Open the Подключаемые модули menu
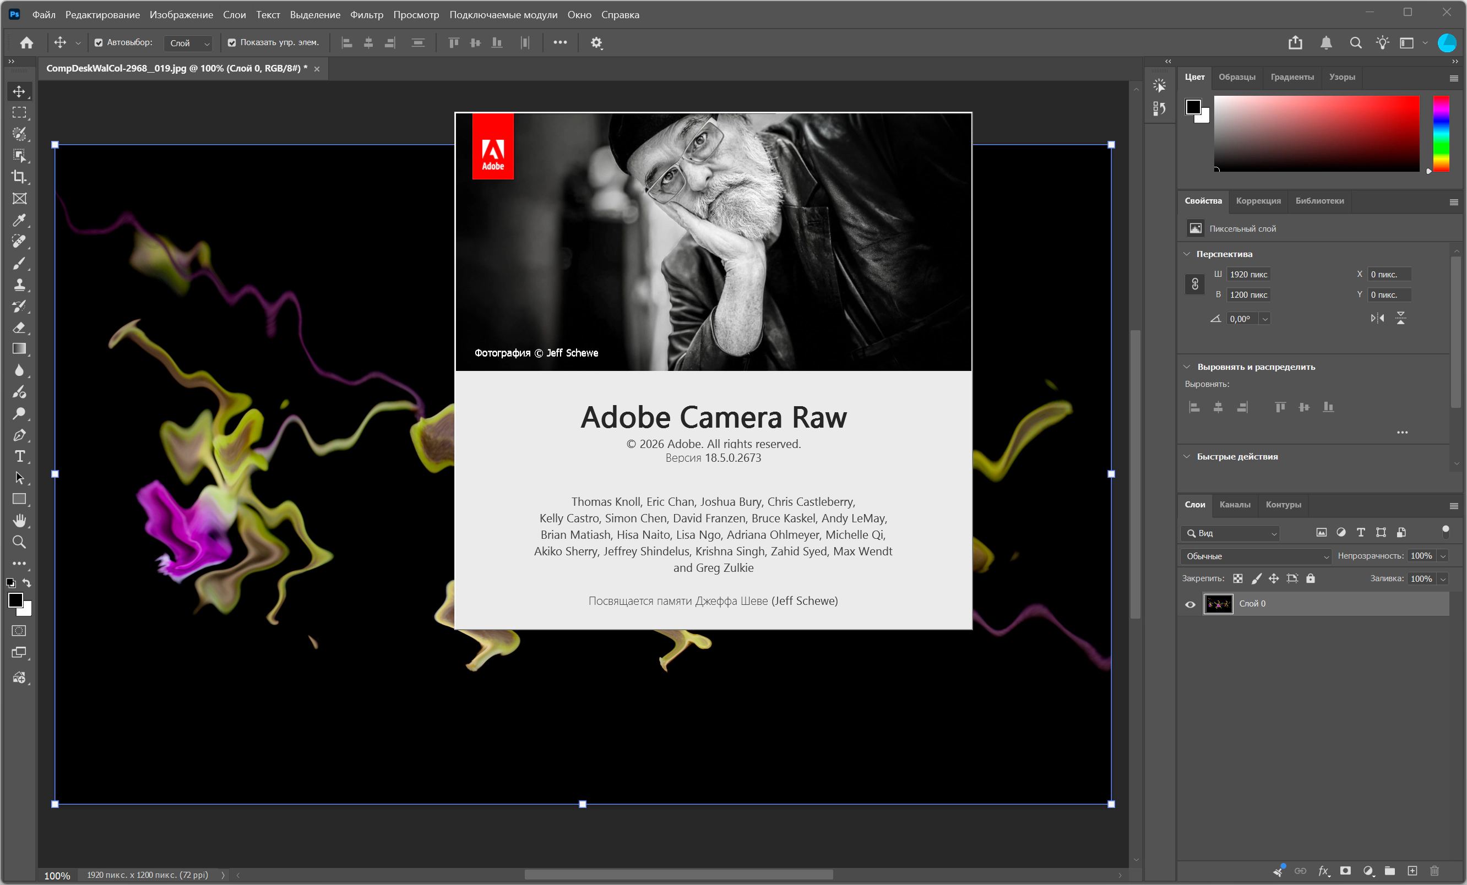Screen dimensions: 1467x885 point(503,15)
